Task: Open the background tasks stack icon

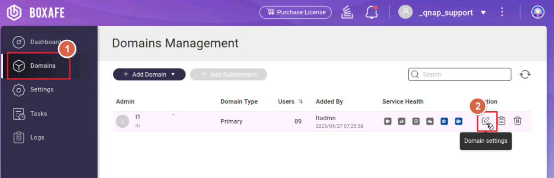Action: click(347, 13)
